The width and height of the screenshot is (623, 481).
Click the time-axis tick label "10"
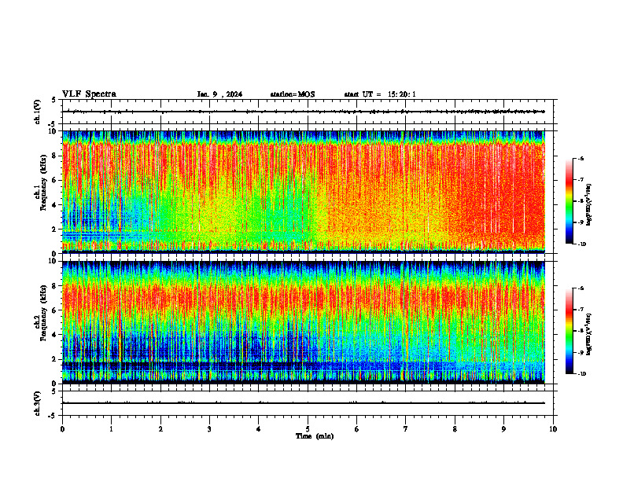[x=553, y=429]
